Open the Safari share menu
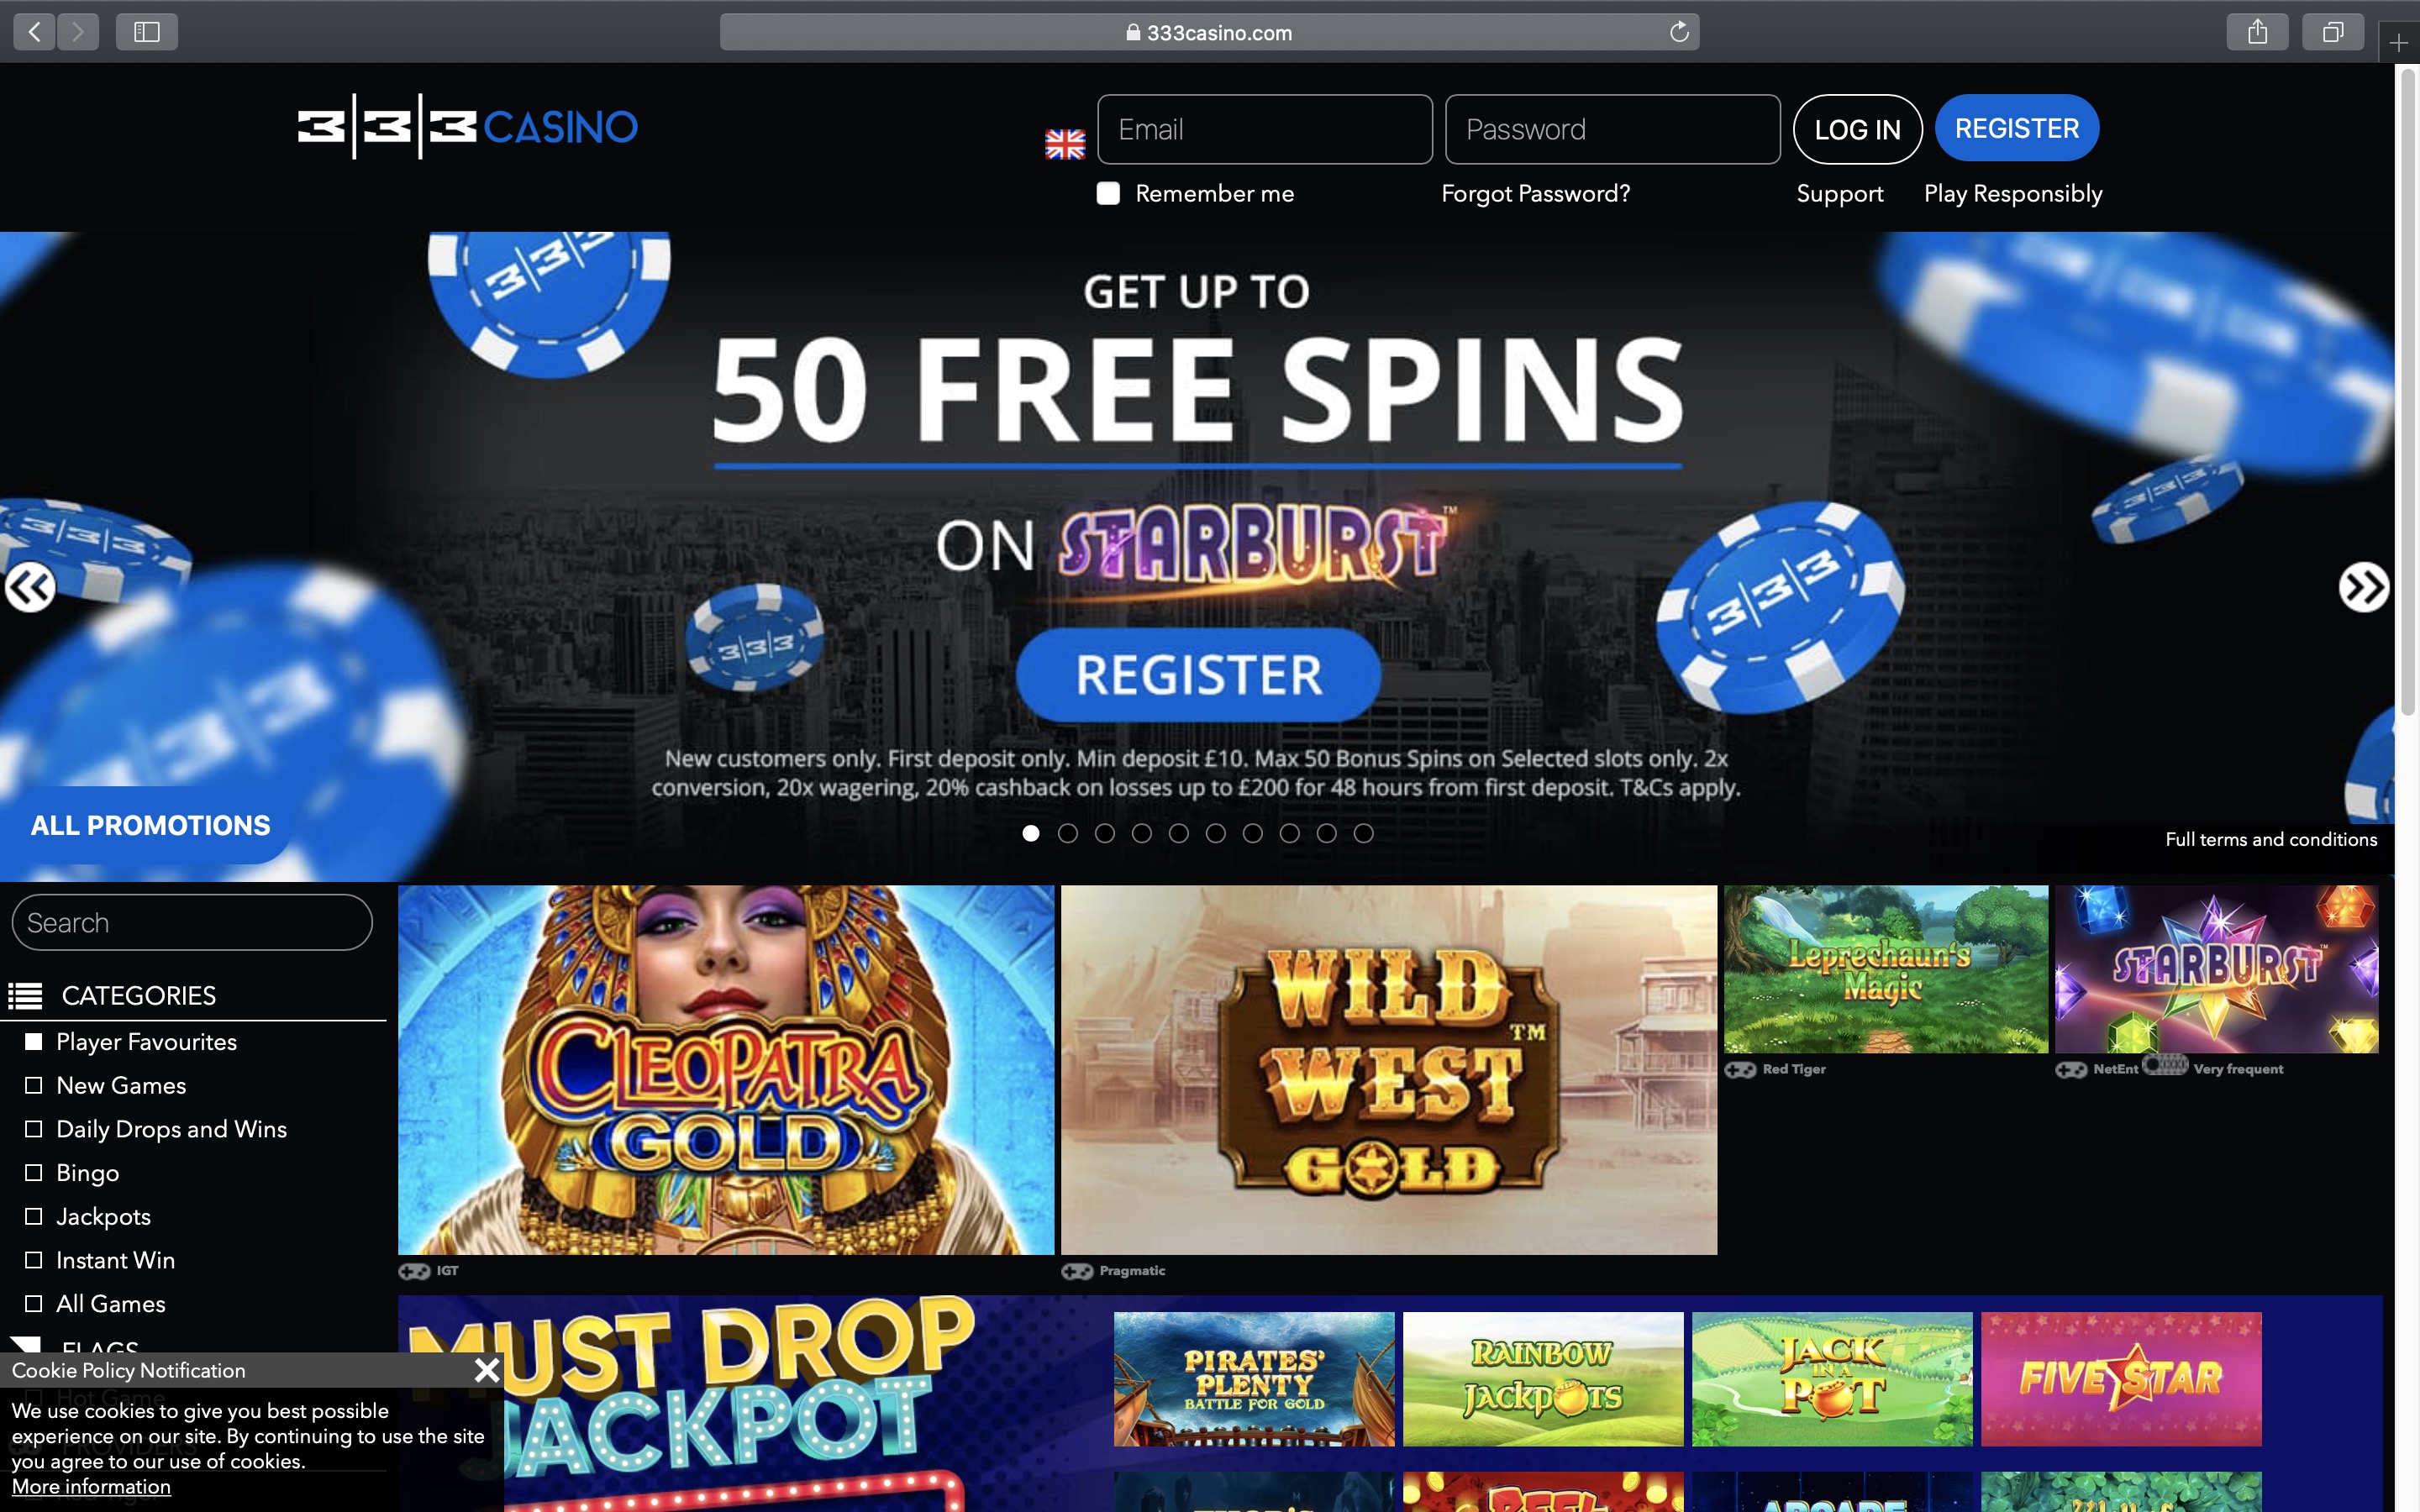Image resolution: width=2420 pixels, height=1512 pixels. (2257, 32)
